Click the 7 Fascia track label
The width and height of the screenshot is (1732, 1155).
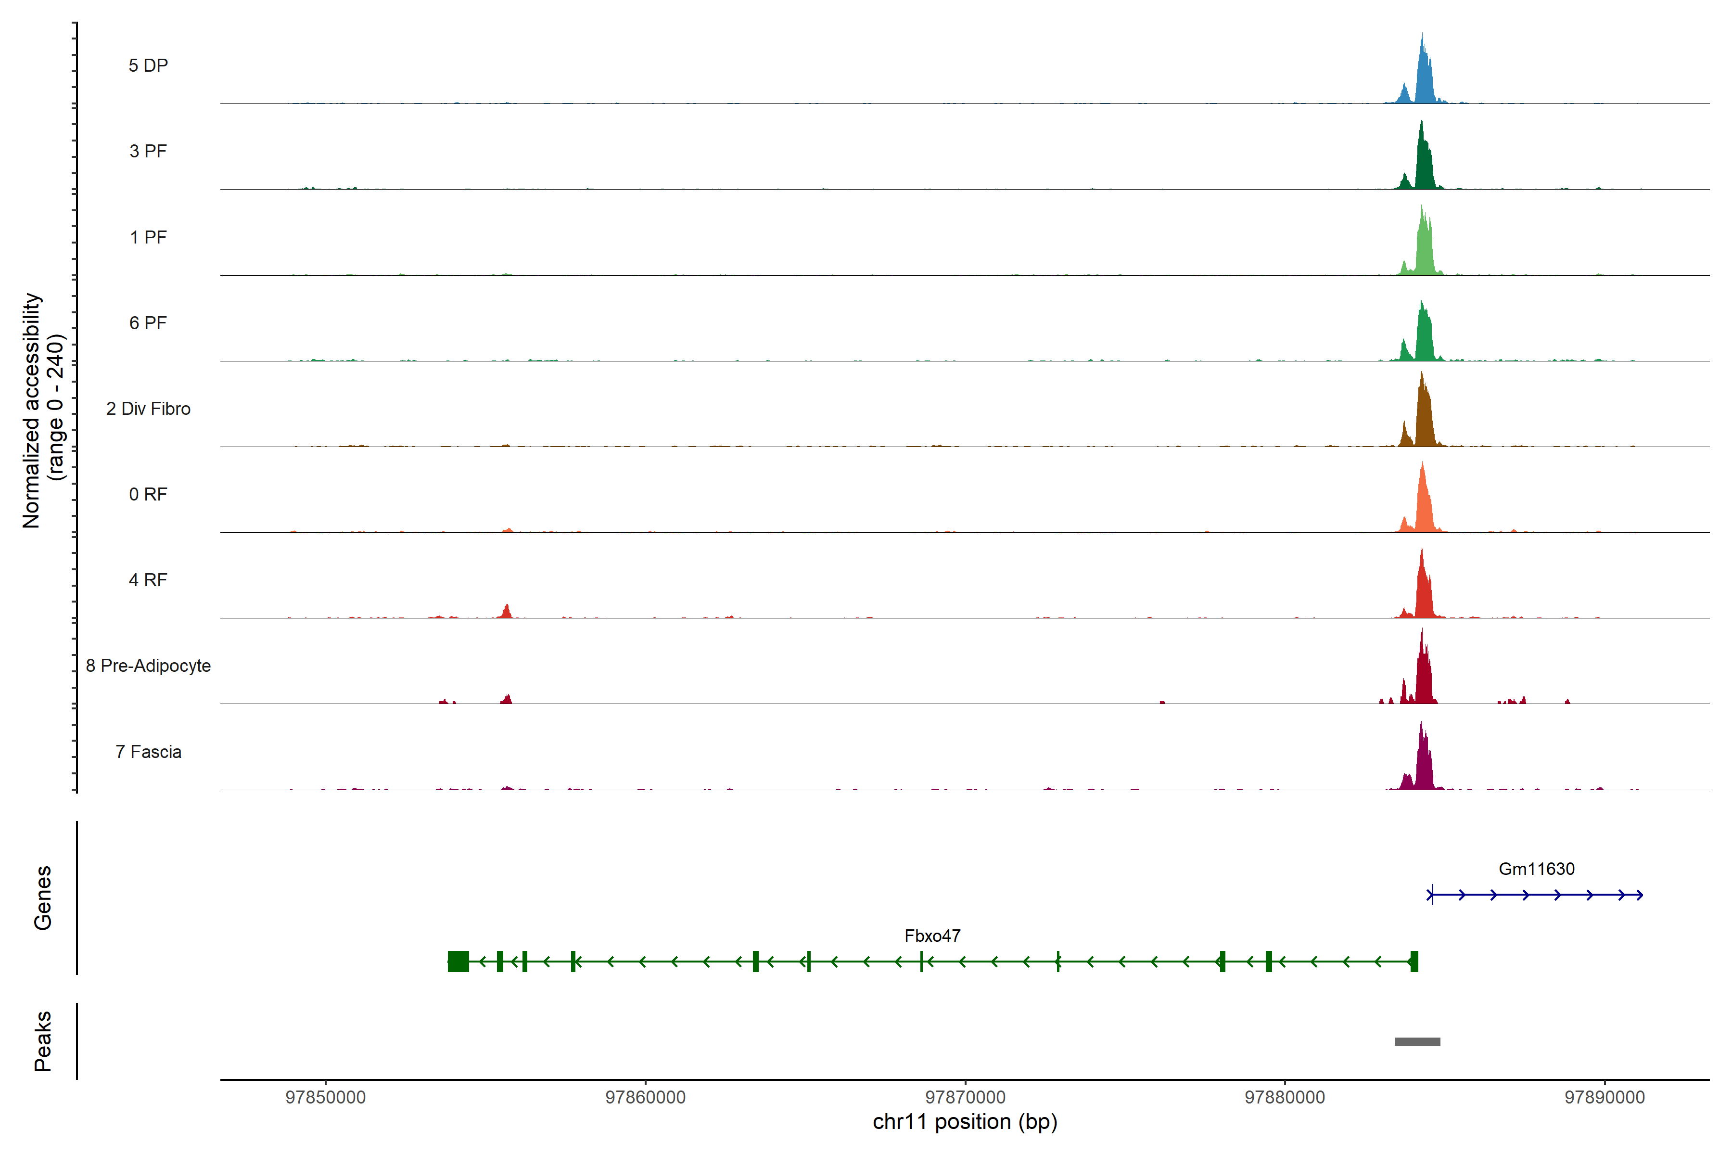point(148,752)
